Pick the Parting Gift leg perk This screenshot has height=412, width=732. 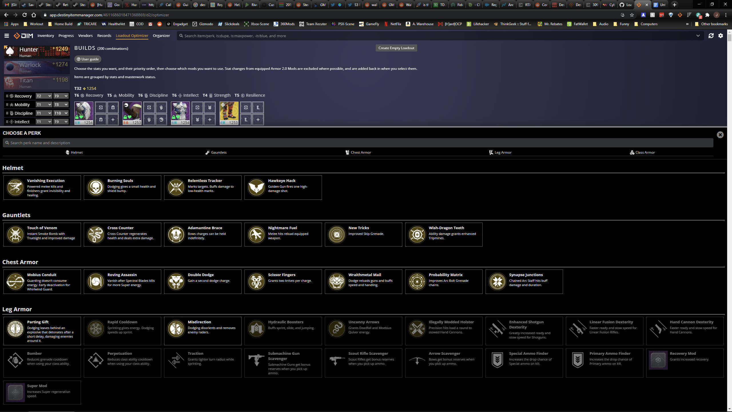pos(42,331)
